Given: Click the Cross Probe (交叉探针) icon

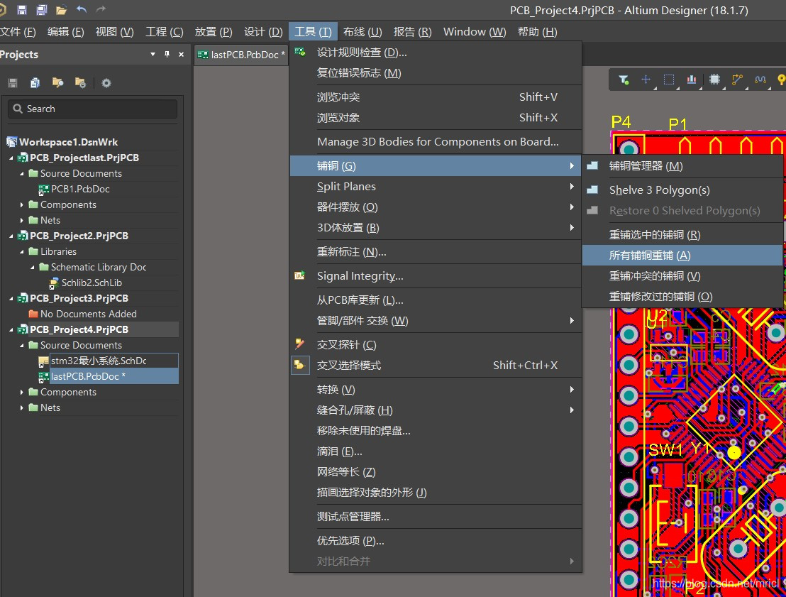Looking at the screenshot, I should tap(300, 344).
